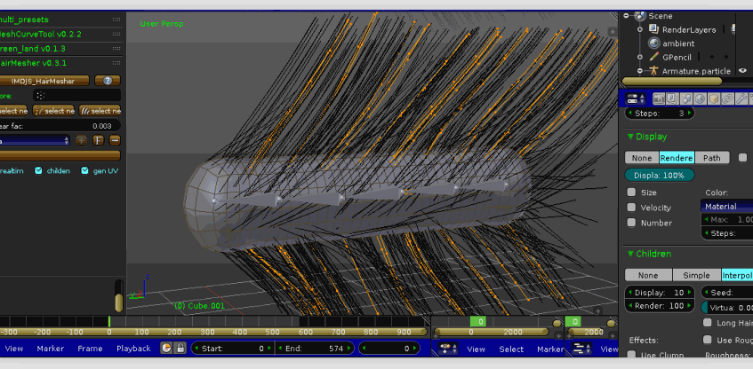Grab the HairMesher v0.3.1 panel drag handle
753x369 pixels.
coord(116,63)
